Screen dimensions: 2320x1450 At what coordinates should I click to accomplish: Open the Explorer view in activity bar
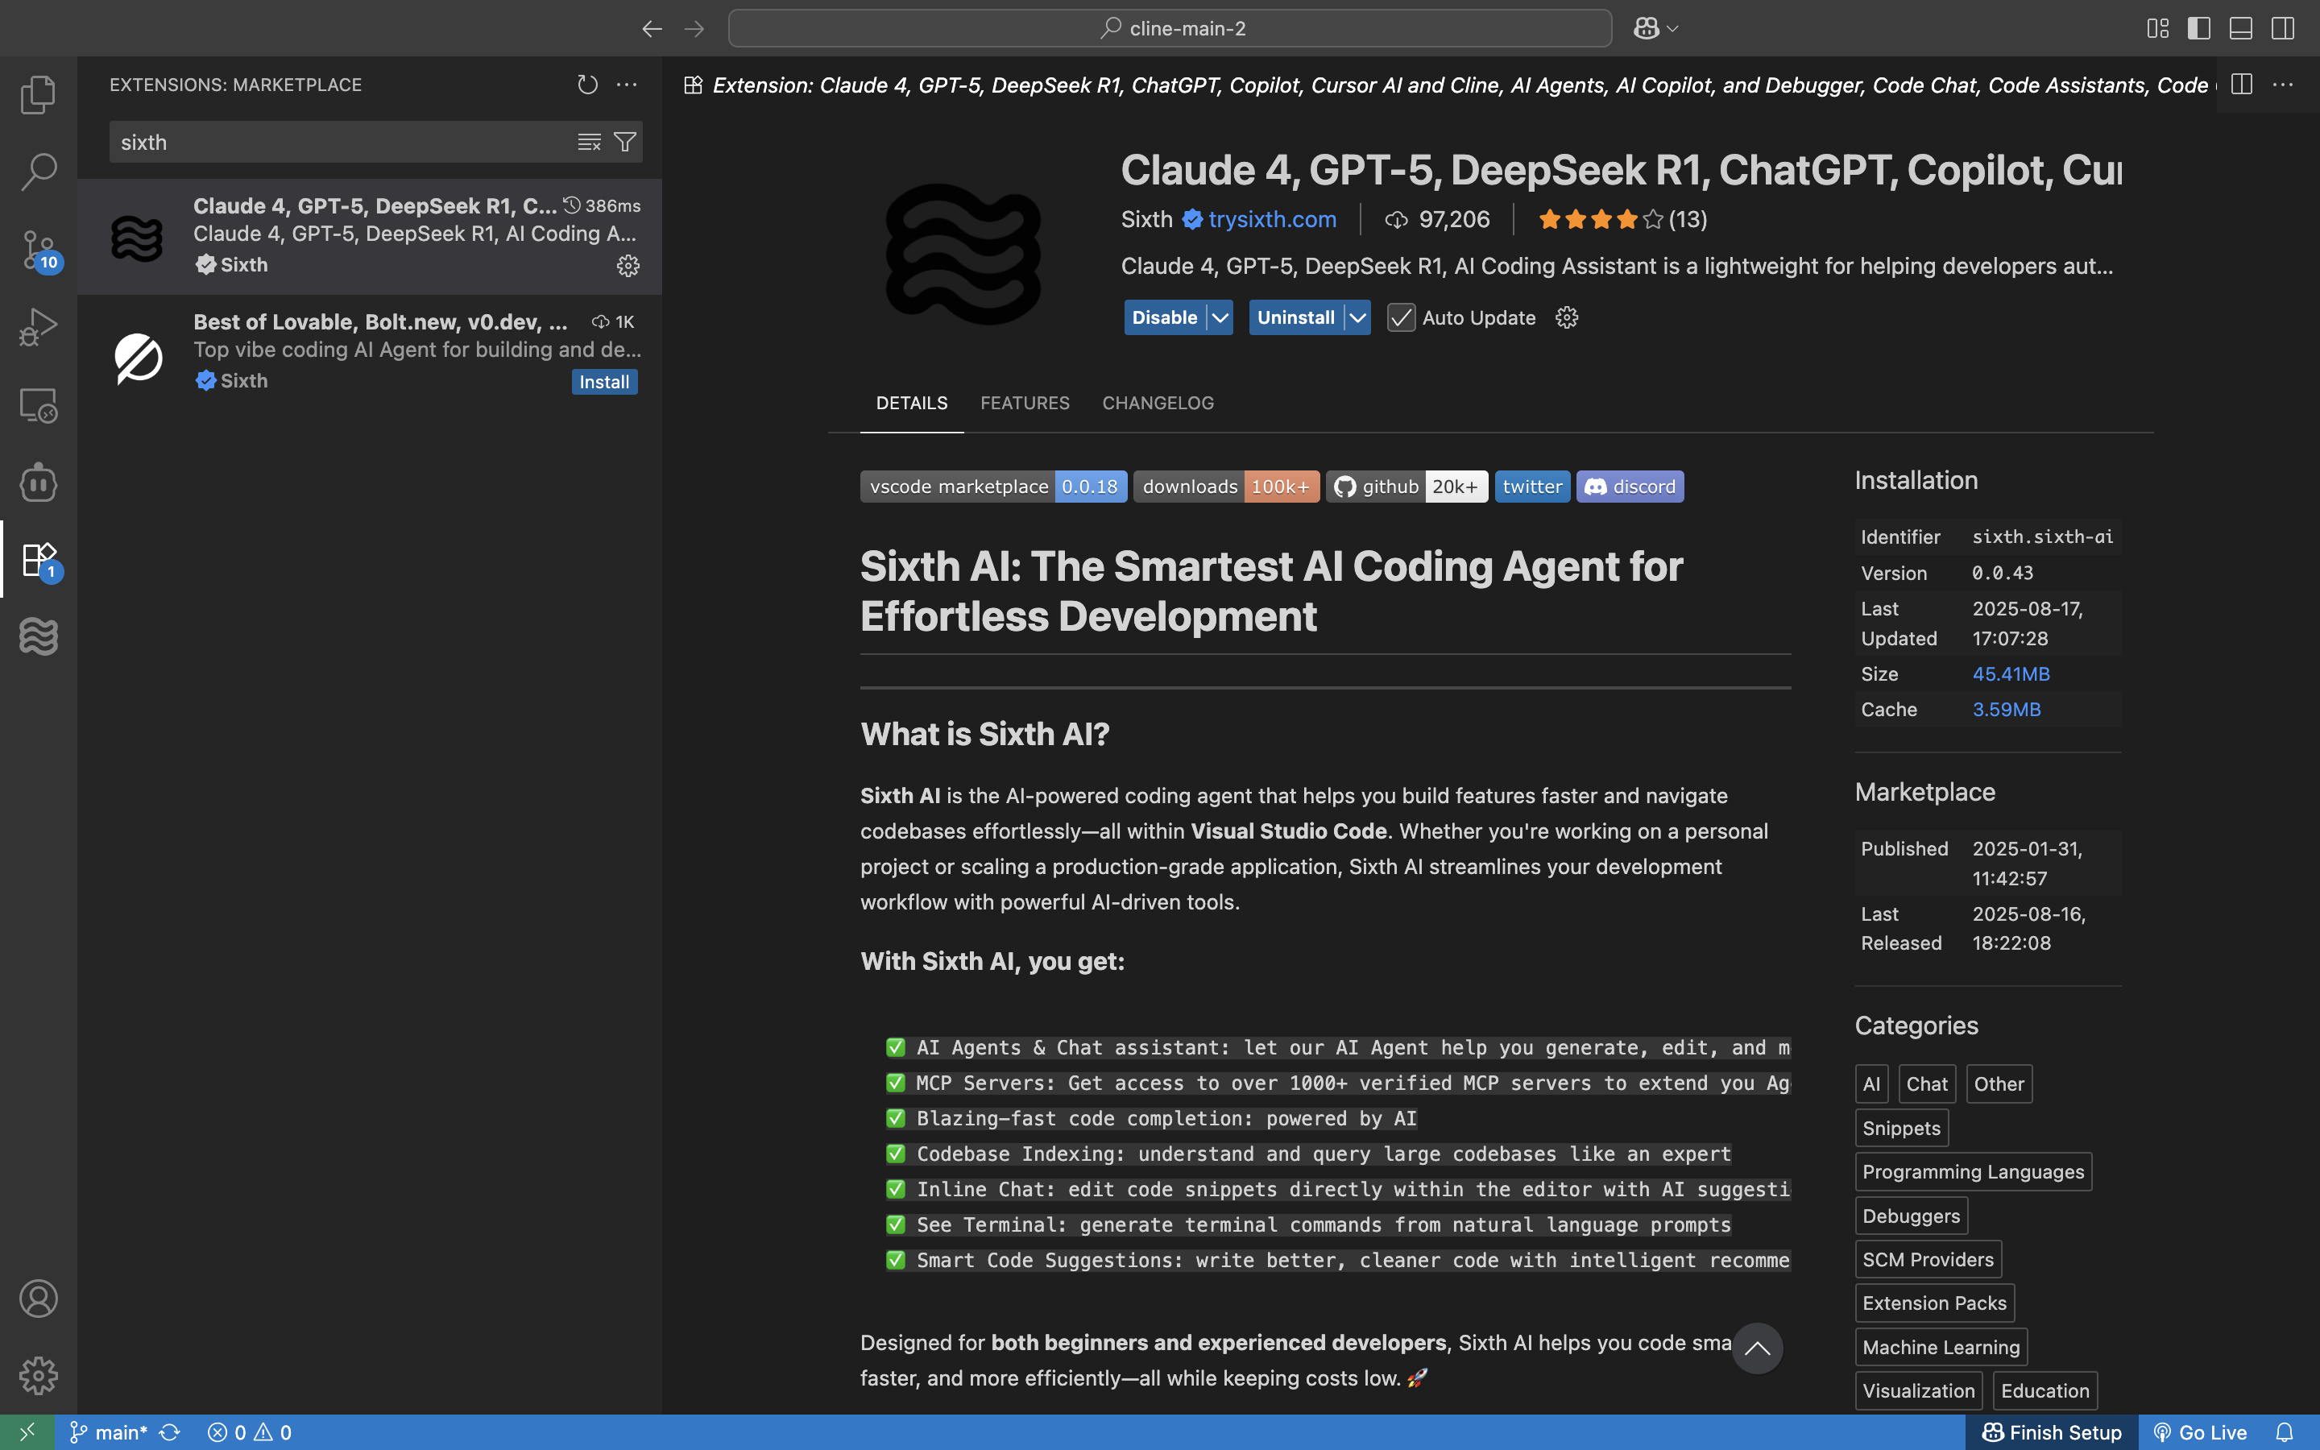[x=39, y=94]
